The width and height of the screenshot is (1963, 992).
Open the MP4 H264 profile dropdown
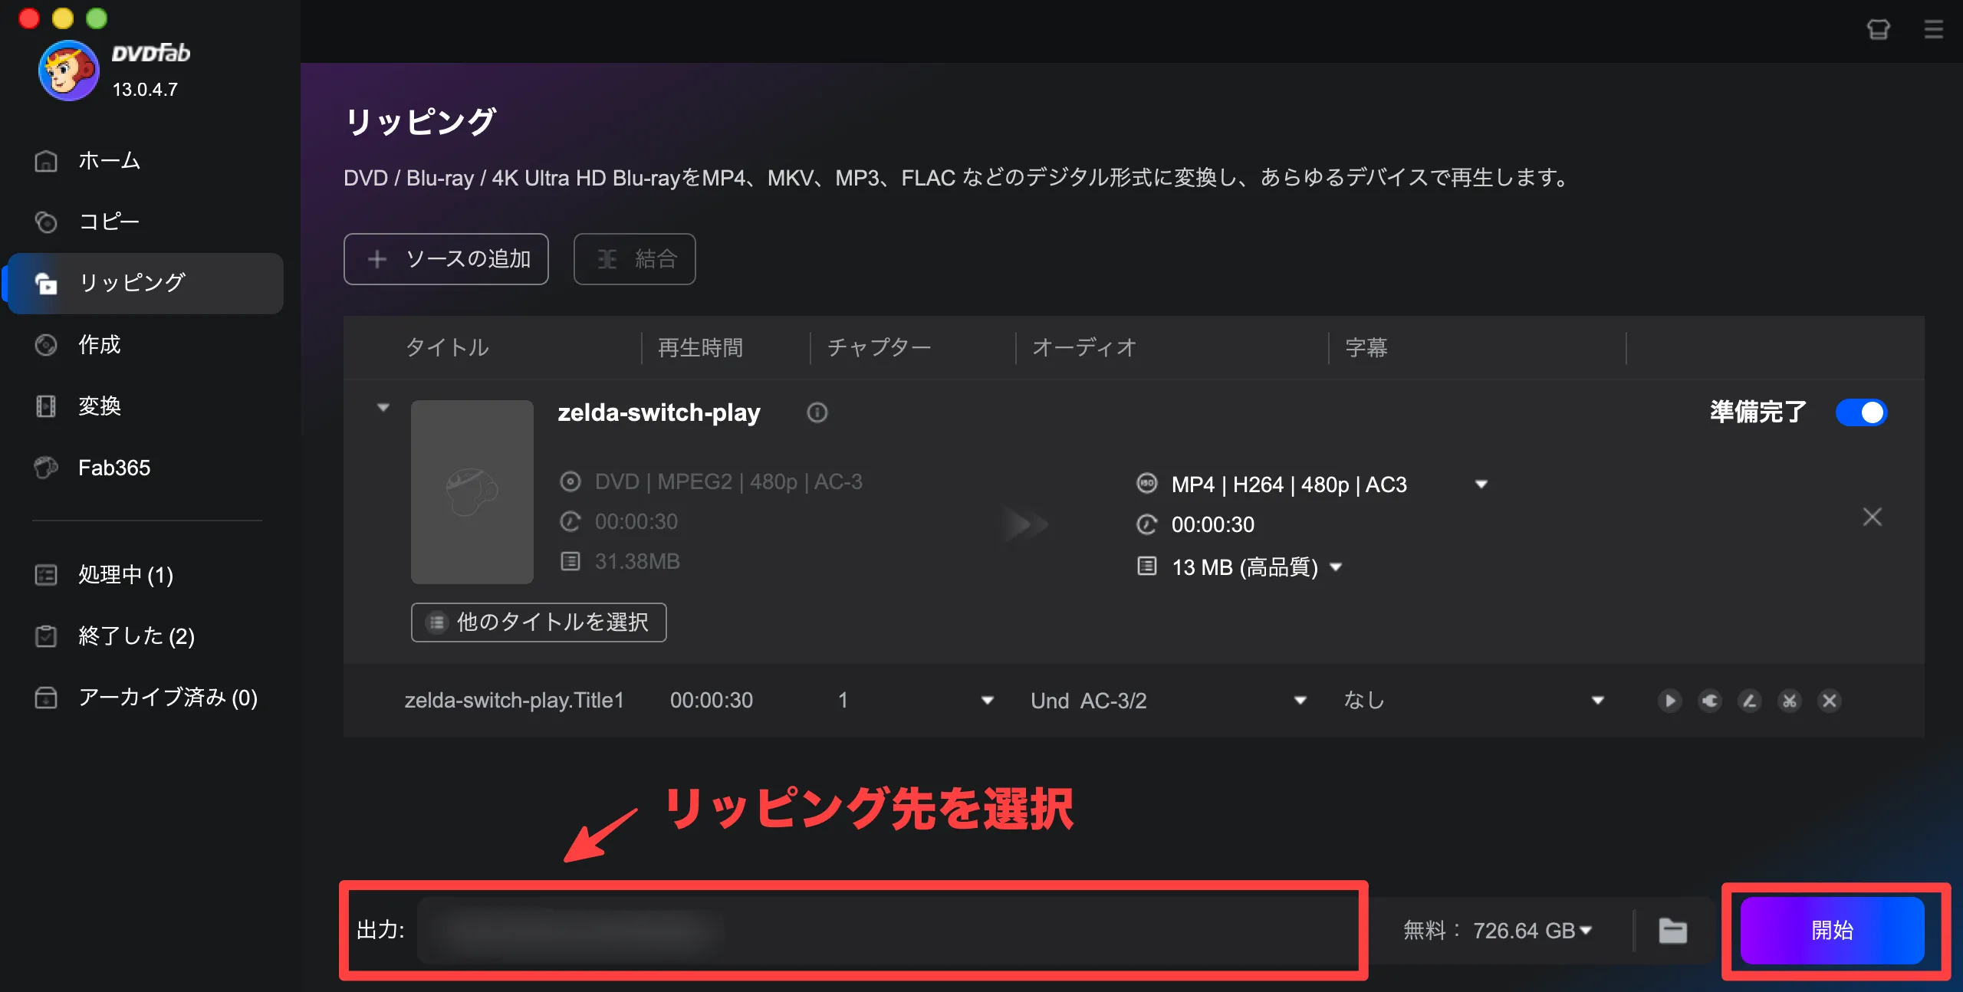coord(1481,485)
